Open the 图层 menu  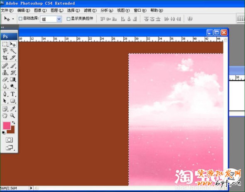[57, 10]
